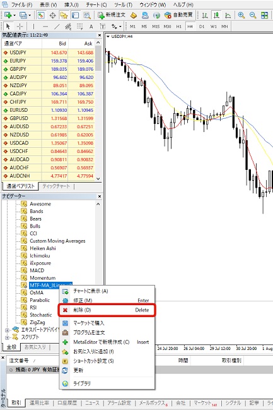Switch to H1 timeframe
The width and height of the screenshot is (273, 410).
[x=179, y=27]
